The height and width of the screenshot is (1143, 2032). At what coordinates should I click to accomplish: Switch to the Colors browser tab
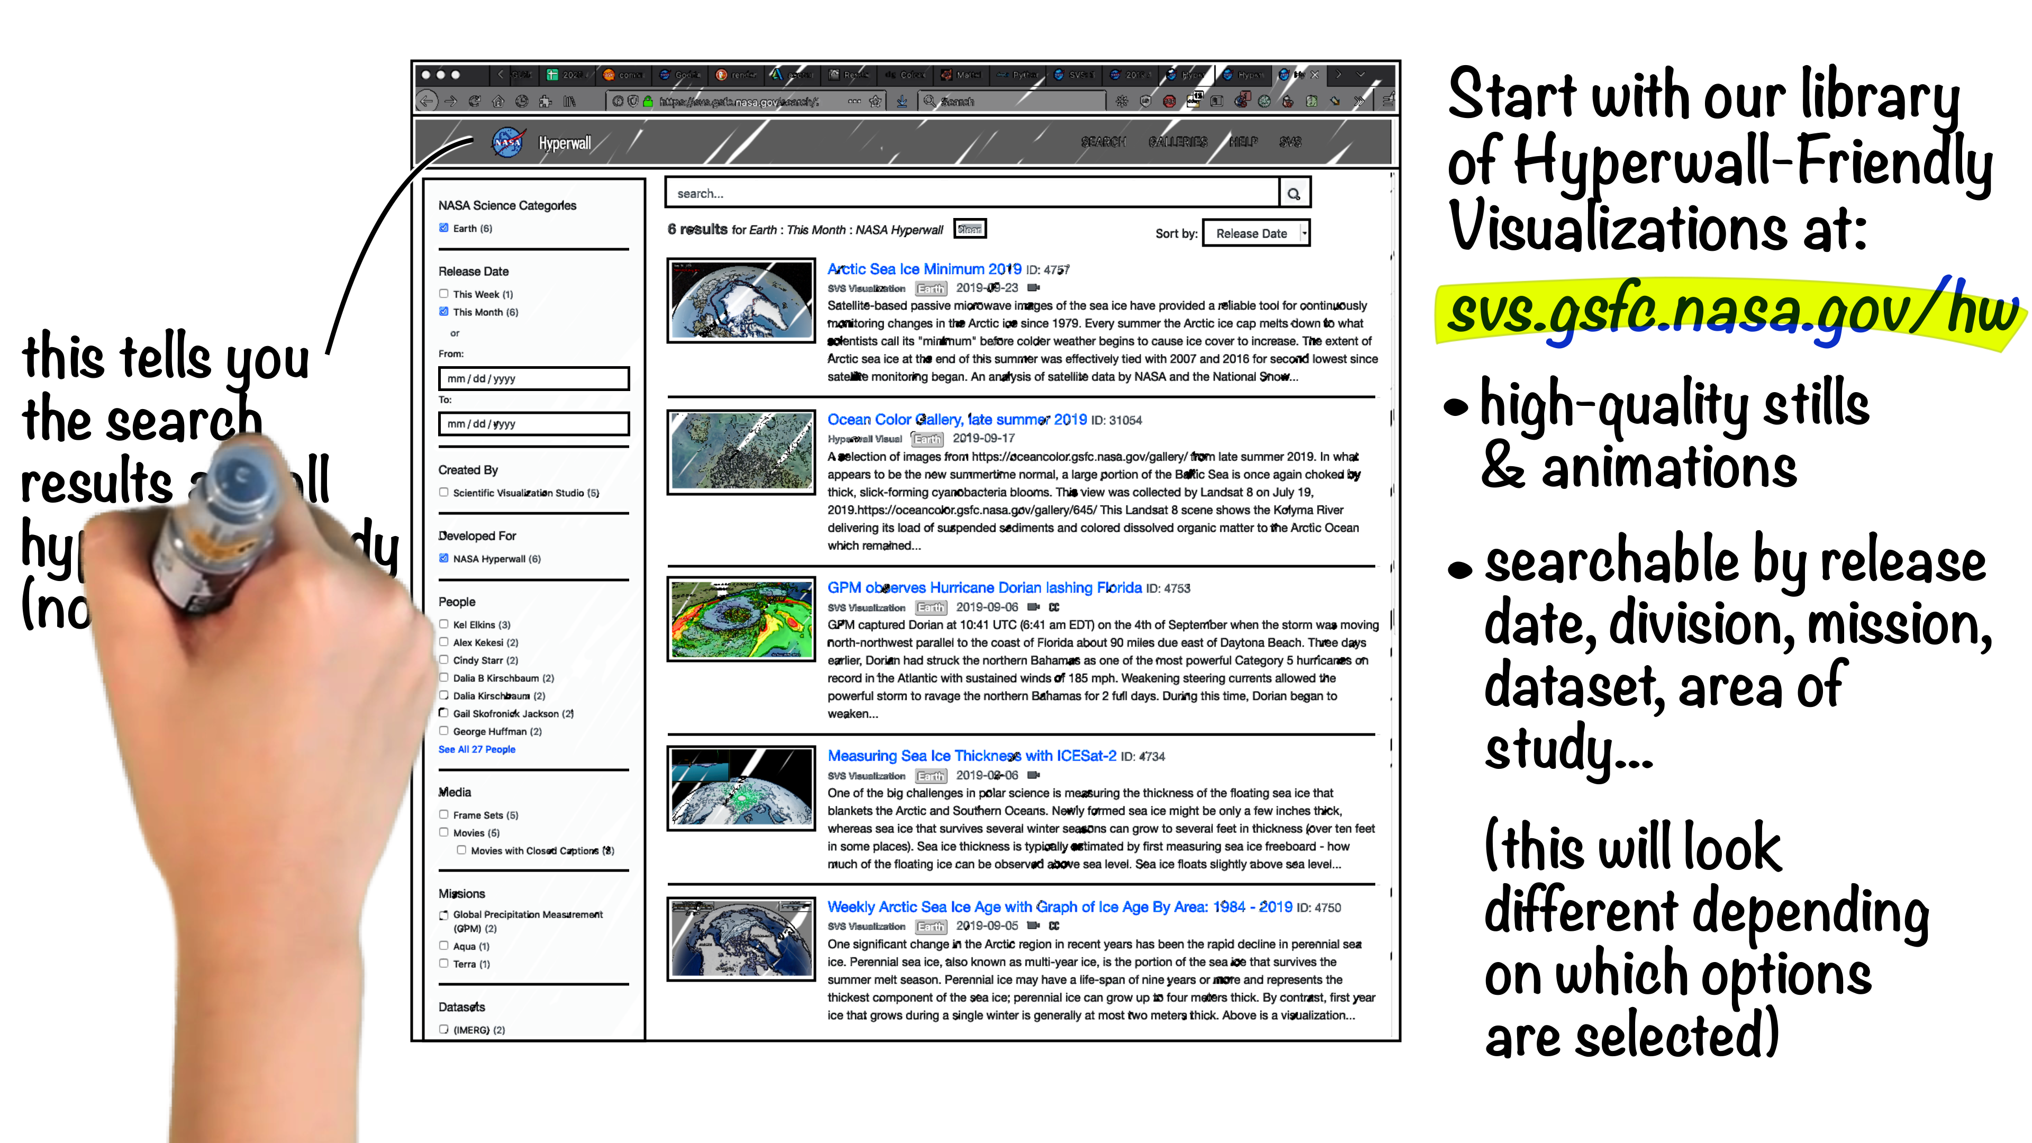(x=905, y=75)
